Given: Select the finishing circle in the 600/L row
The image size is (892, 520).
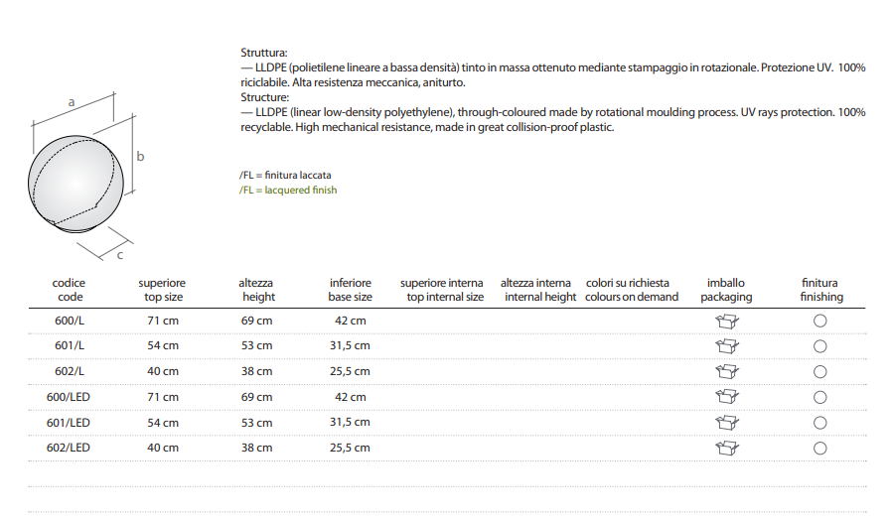Looking at the screenshot, I should point(820,321).
